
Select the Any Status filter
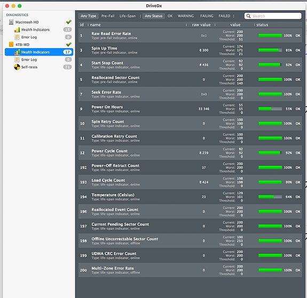[x=154, y=16]
